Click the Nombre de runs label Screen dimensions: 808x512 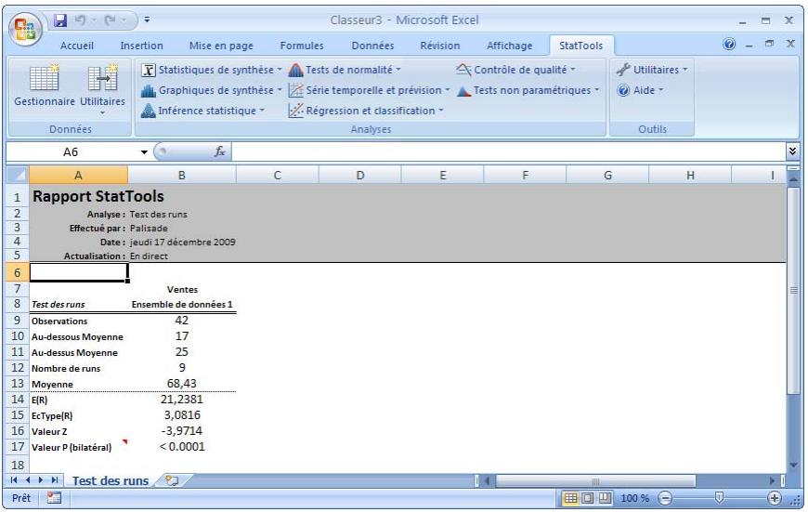(66, 369)
